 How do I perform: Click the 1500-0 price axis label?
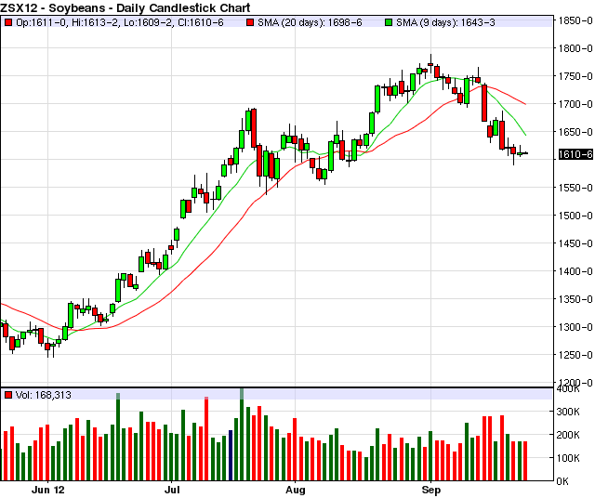(575, 216)
